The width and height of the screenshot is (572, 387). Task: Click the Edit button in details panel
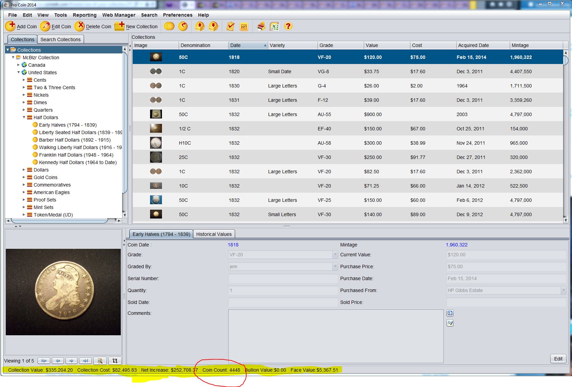click(558, 359)
